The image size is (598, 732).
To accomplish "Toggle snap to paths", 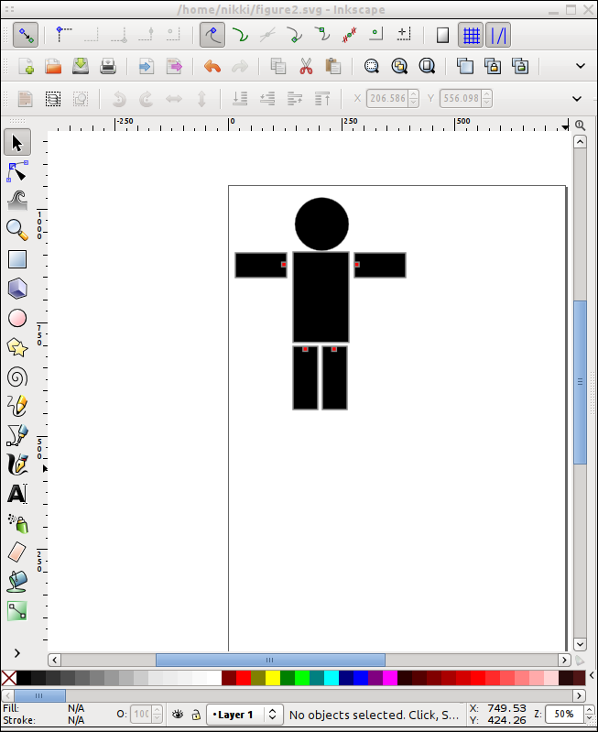I will tap(240, 35).
